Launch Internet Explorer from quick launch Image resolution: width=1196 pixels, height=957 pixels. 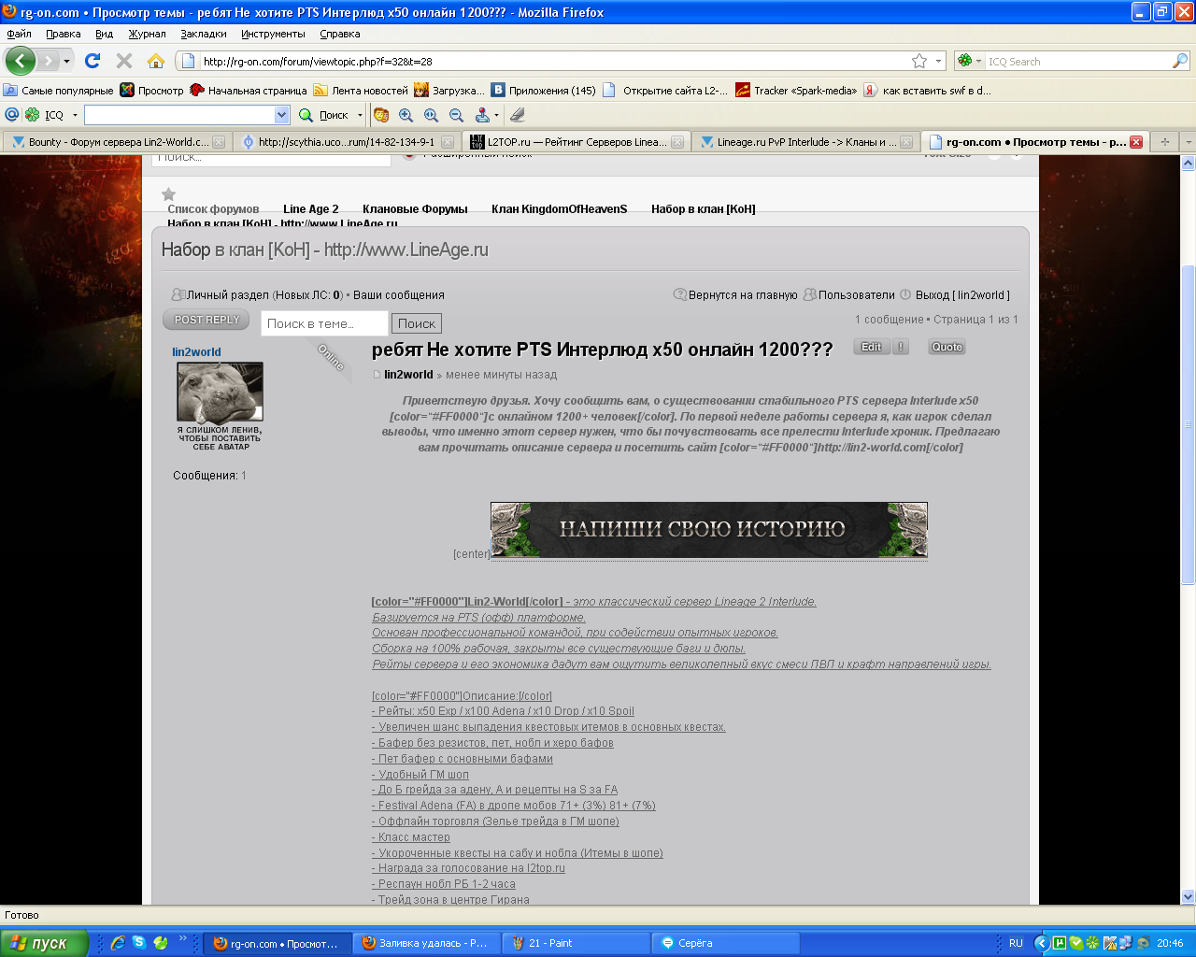tap(118, 943)
